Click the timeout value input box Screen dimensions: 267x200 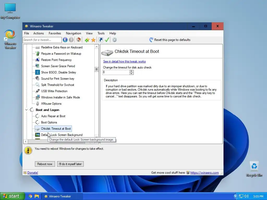tap(116, 72)
